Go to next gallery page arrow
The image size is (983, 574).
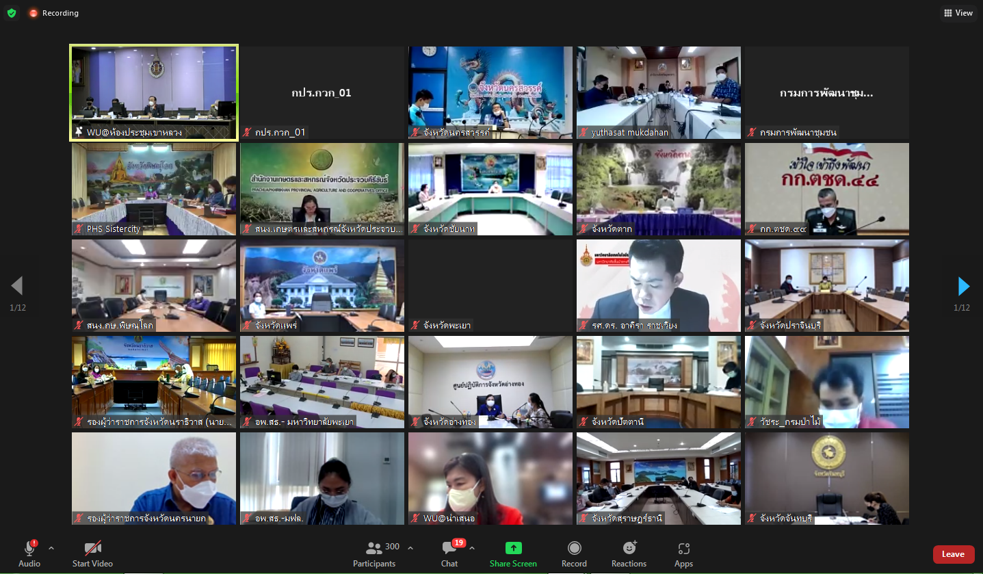963,286
